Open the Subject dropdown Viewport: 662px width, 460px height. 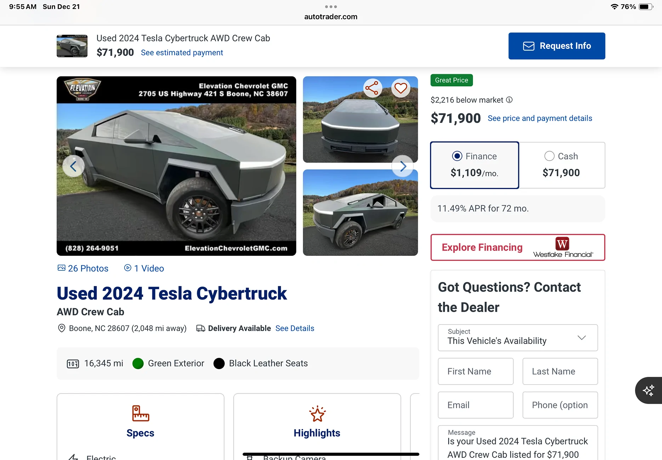[x=518, y=338]
